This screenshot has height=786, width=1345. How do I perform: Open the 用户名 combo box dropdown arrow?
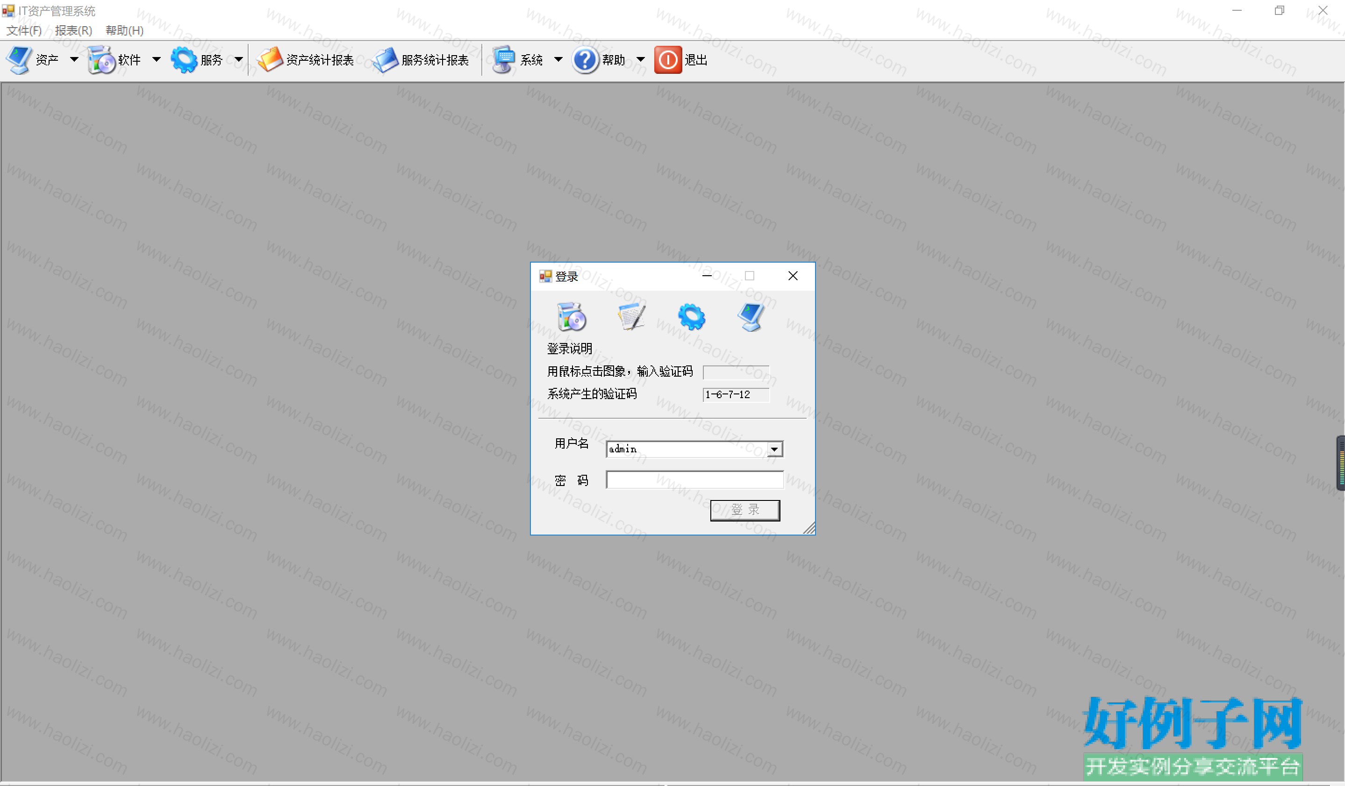(774, 449)
